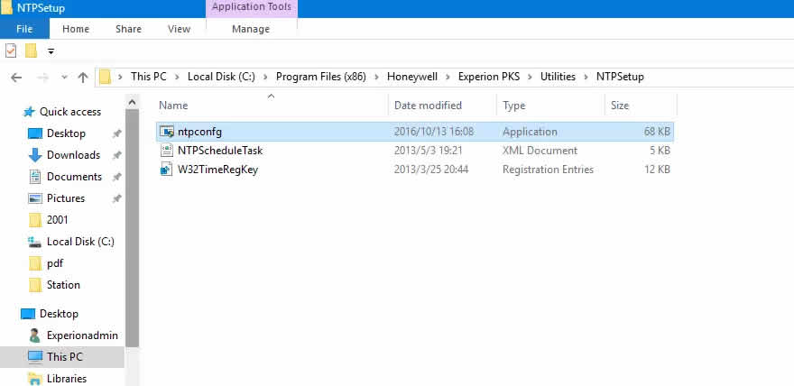Expand the chevron after This PC in breadcrumb
Viewport: 794px width, 386px height.
(177, 77)
